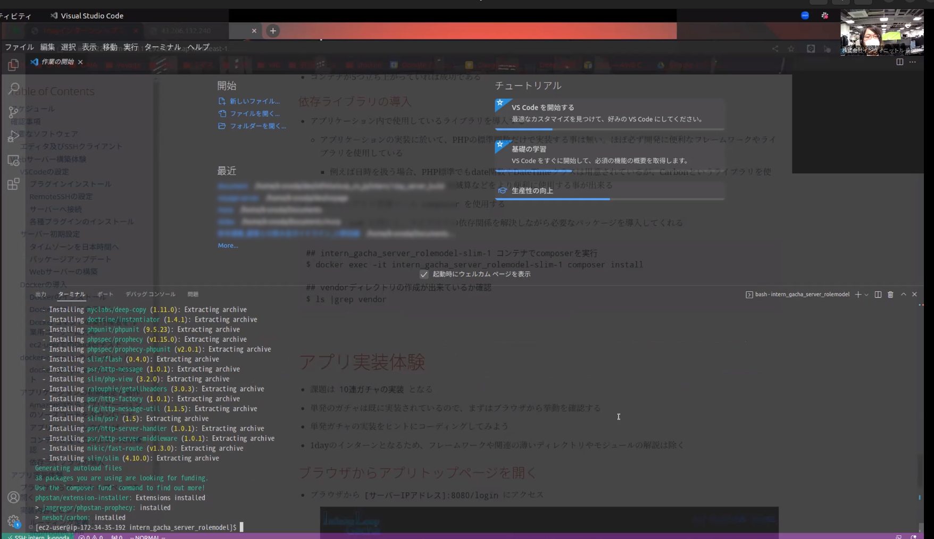
Task: Click the -- NORMAL -- mode status entry
Action: [147, 537]
